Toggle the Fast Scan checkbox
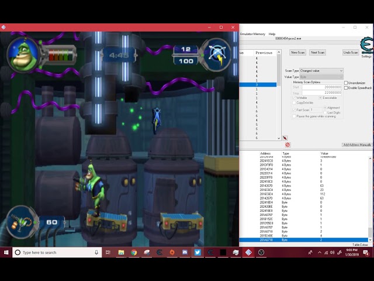 [x=294, y=109]
